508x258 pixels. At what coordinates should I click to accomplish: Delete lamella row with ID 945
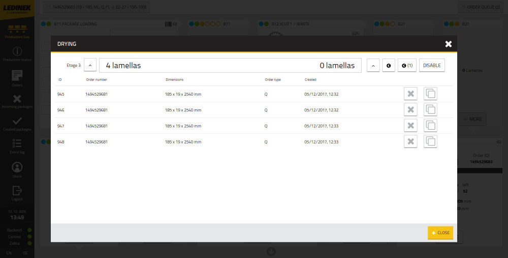[x=410, y=94]
